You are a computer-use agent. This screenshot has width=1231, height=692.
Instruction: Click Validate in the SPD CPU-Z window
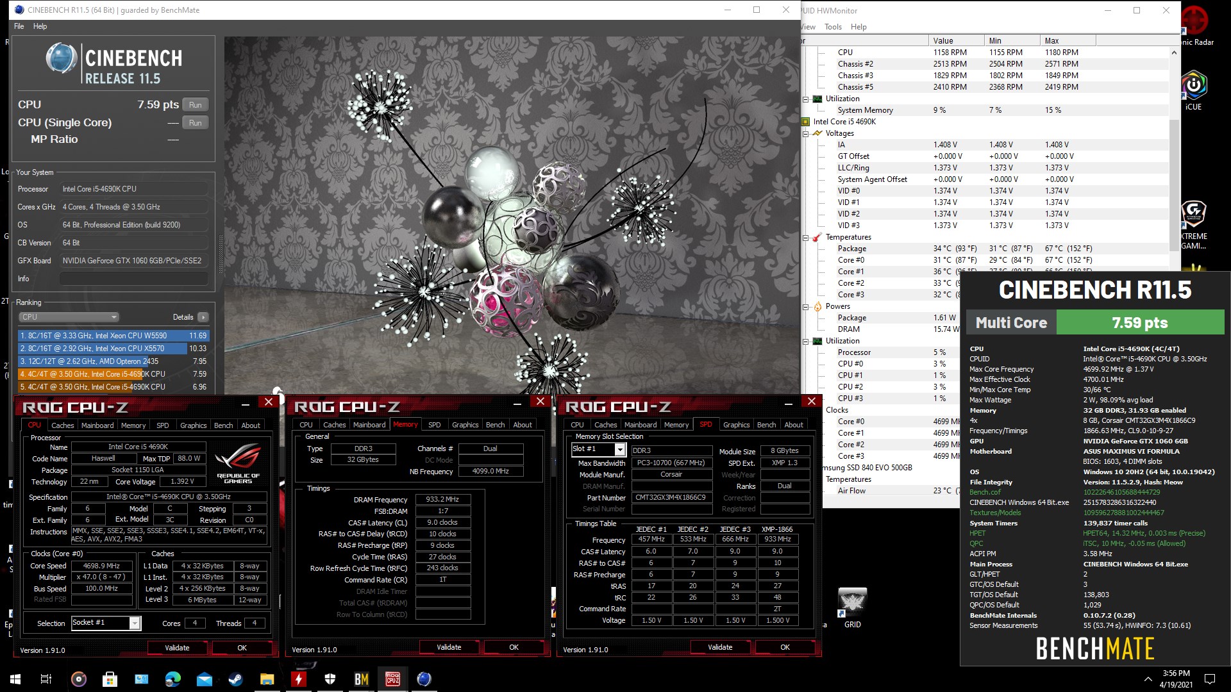coord(720,647)
